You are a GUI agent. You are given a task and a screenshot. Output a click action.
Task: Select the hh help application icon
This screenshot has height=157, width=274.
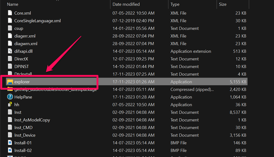coord(10,104)
